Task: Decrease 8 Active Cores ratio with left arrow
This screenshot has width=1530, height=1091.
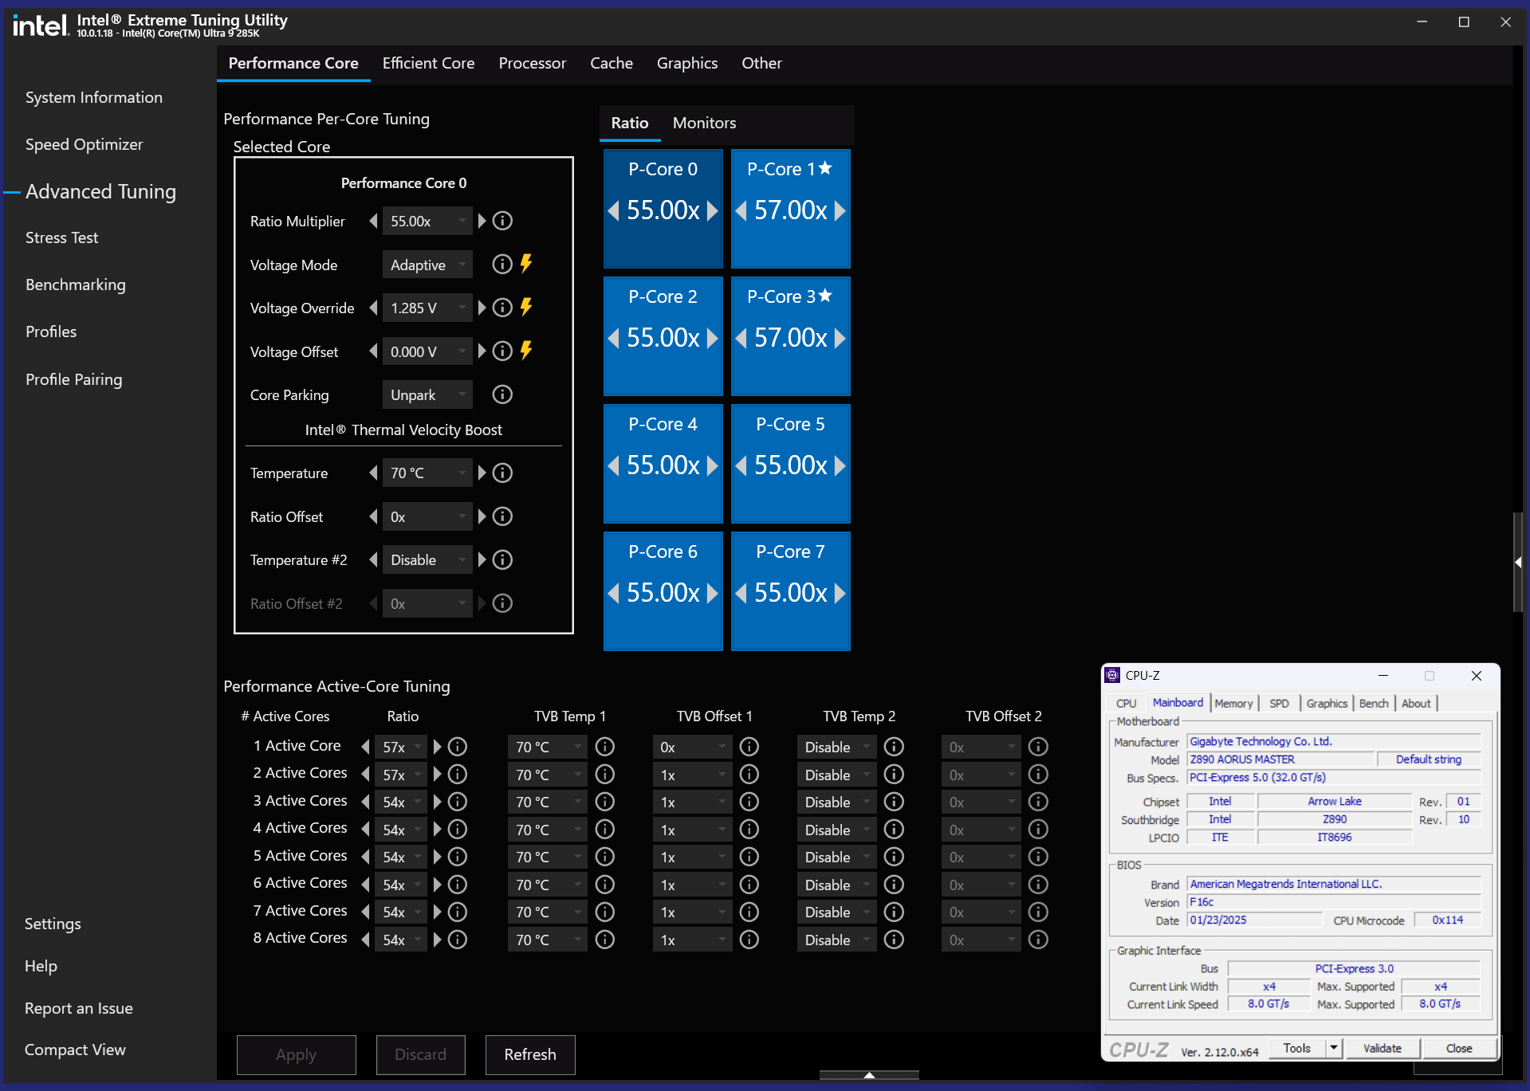Action: [x=365, y=940]
